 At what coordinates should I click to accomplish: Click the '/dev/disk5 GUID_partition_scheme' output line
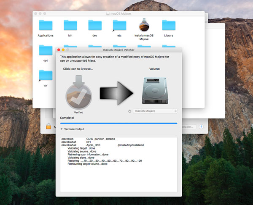[x=88, y=139]
